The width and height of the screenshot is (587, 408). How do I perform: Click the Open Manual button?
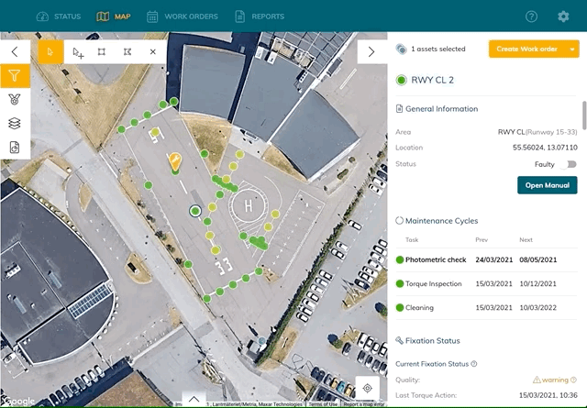(547, 185)
